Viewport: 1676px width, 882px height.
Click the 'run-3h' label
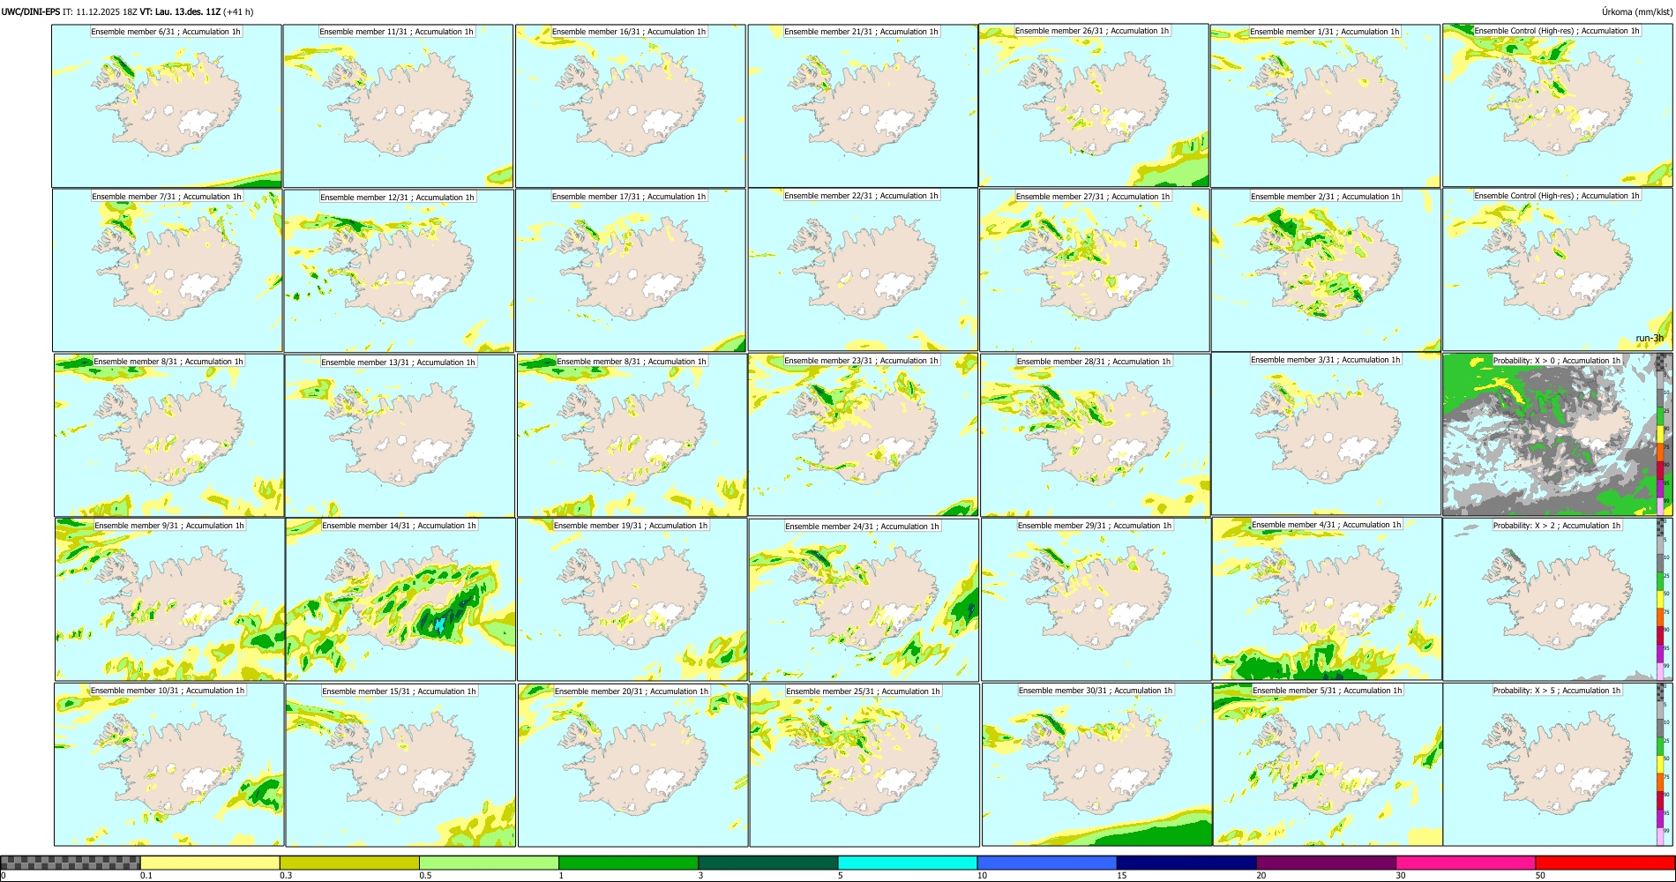tap(1650, 338)
